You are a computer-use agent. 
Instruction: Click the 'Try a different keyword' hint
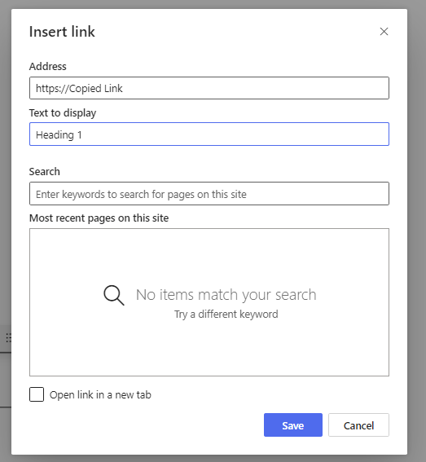click(226, 314)
